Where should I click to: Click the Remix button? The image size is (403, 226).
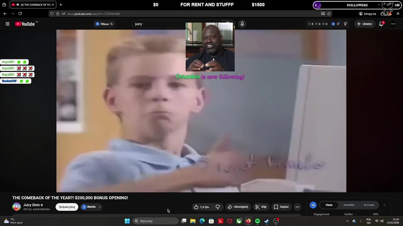coord(89,207)
